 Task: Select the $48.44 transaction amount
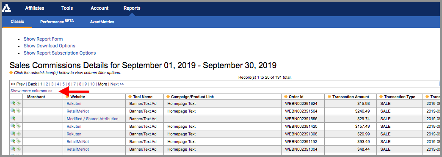363,149
